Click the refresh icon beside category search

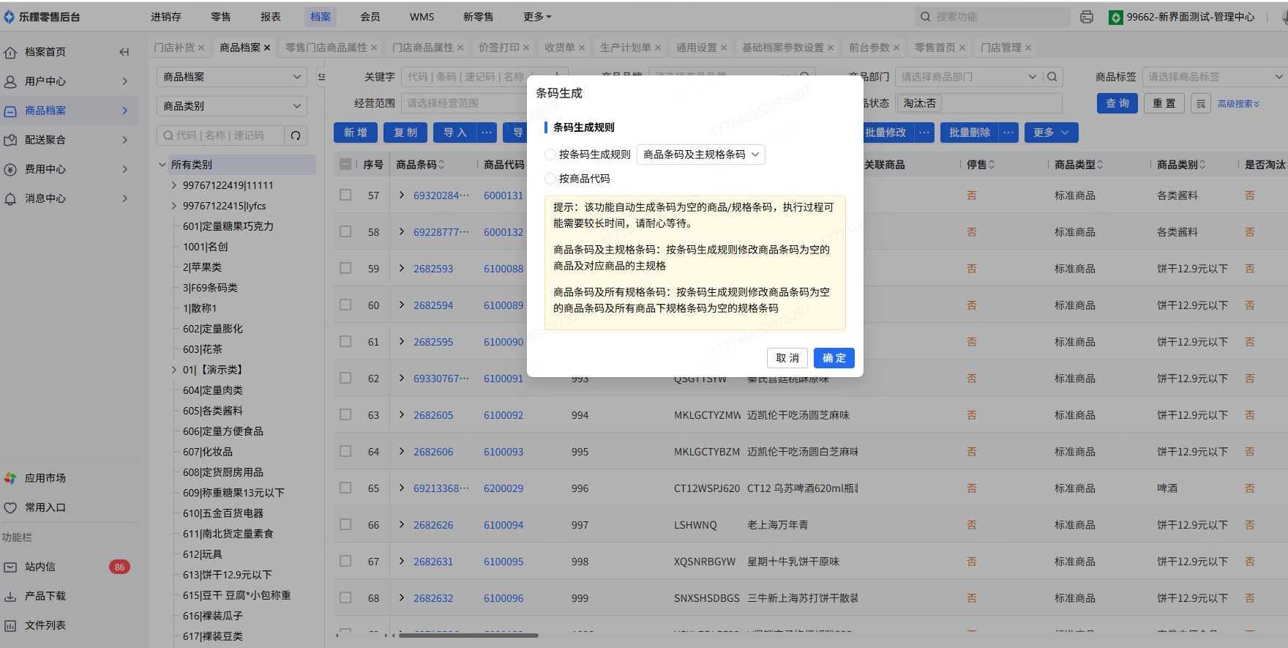[296, 135]
